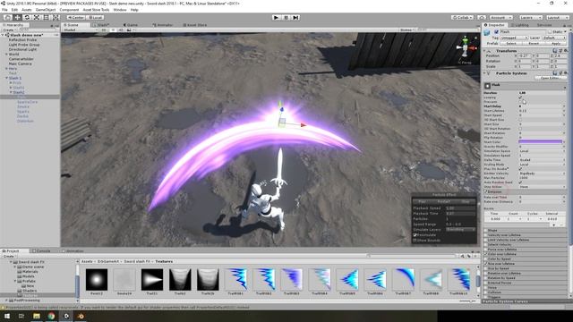Image resolution: width=573 pixels, height=322 pixels.
Task: Toggle scene audio button
Action: pyautogui.click(x=121, y=30)
